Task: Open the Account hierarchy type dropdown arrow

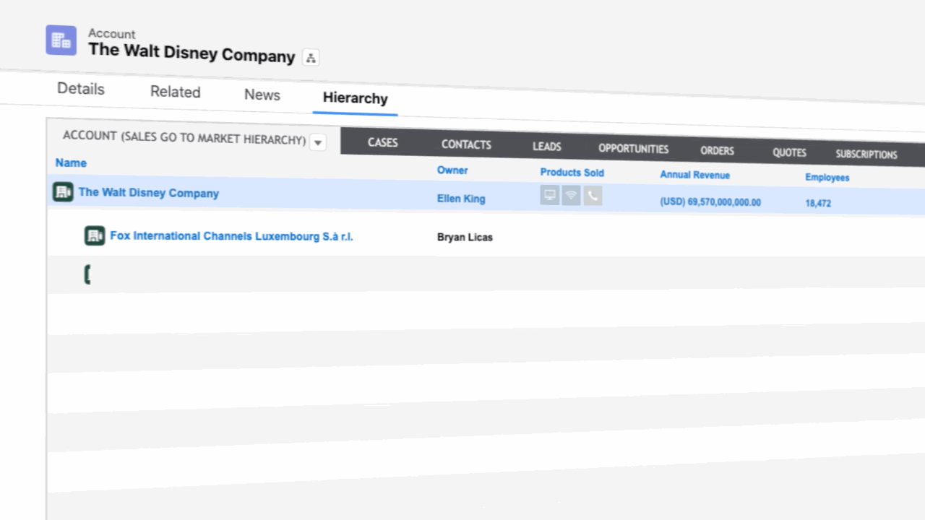Action: pyautogui.click(x=318, y=143)
